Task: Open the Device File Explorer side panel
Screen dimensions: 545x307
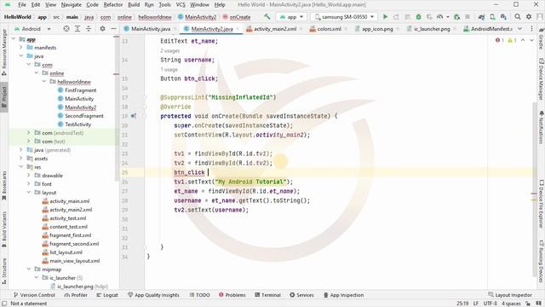Action: (542, 204)
